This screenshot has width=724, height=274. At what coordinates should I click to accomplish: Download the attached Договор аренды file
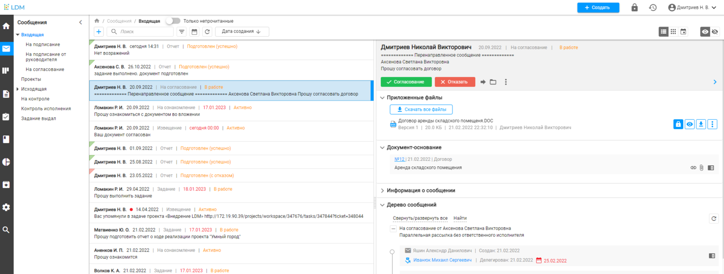point(701,125)
